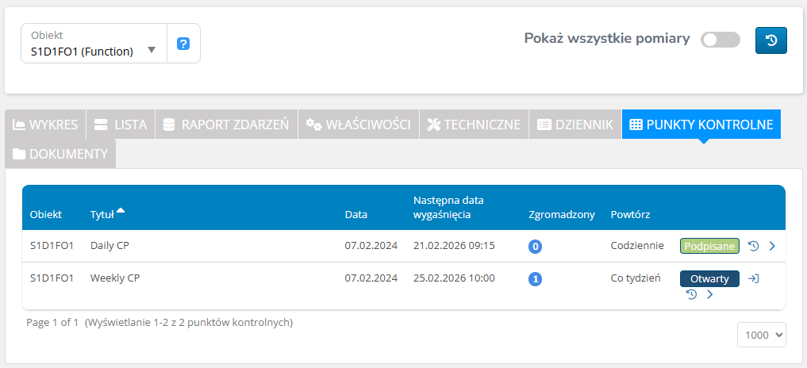Click the collected count badge 0
Viewport: 807px width, 368px height.
click(536, 247)
